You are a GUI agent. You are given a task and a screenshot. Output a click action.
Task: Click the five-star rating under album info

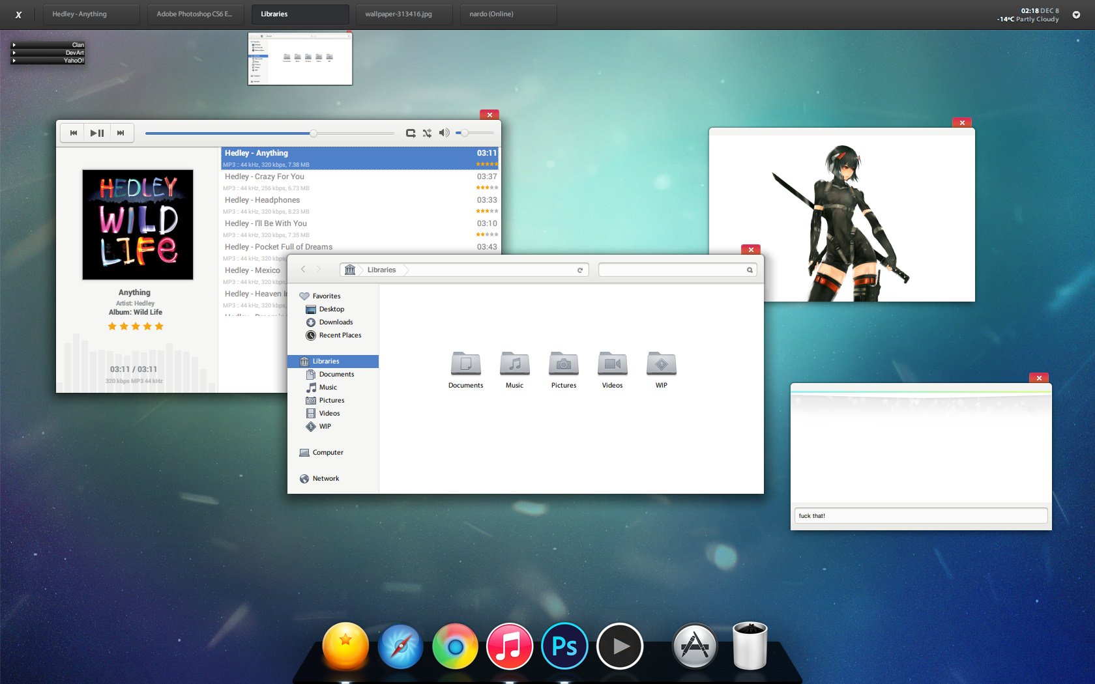[x=136, y=326]
